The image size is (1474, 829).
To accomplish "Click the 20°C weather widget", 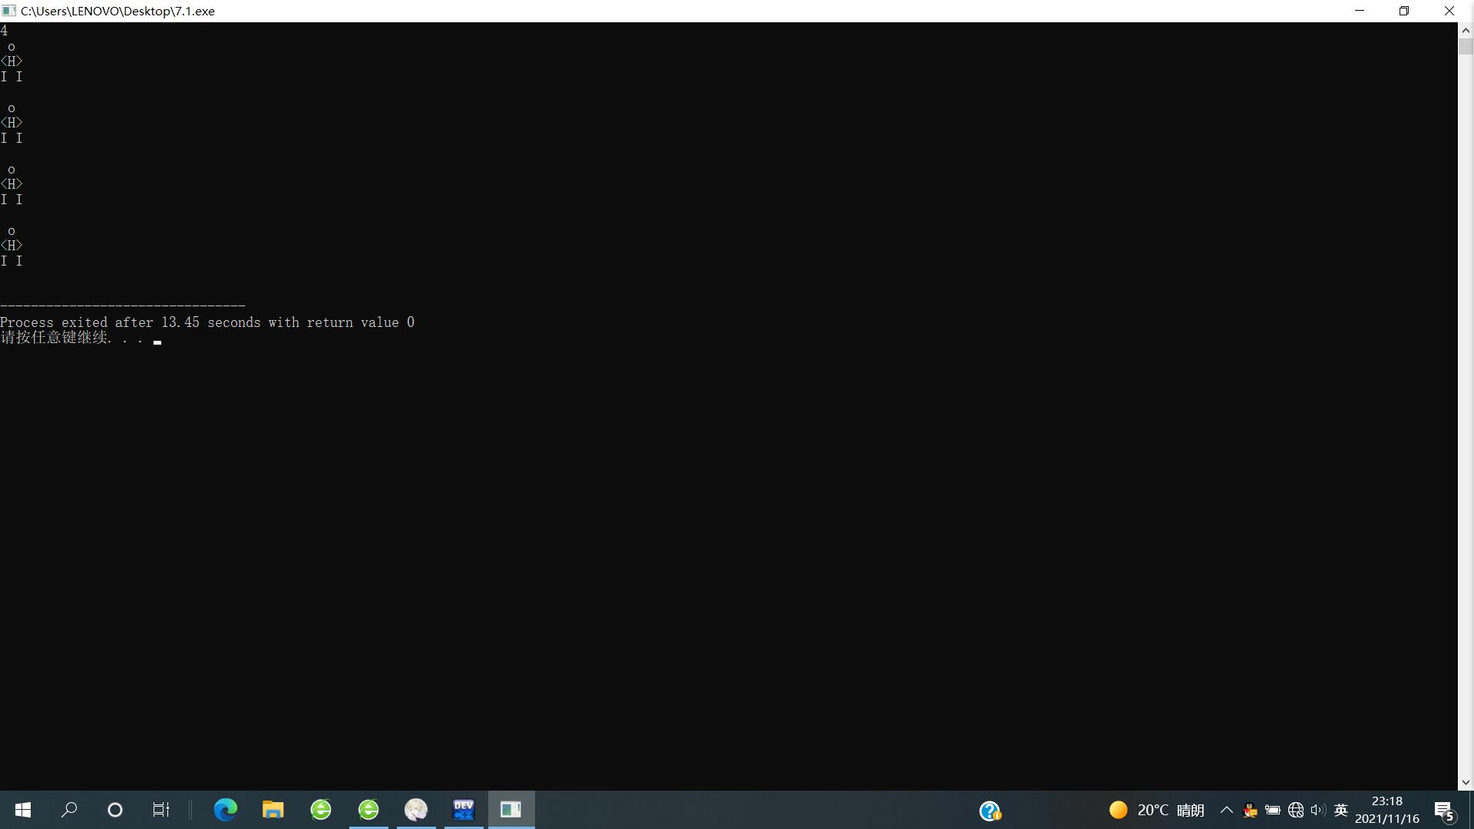I will pyautogui.click(x=1156, y=811).
